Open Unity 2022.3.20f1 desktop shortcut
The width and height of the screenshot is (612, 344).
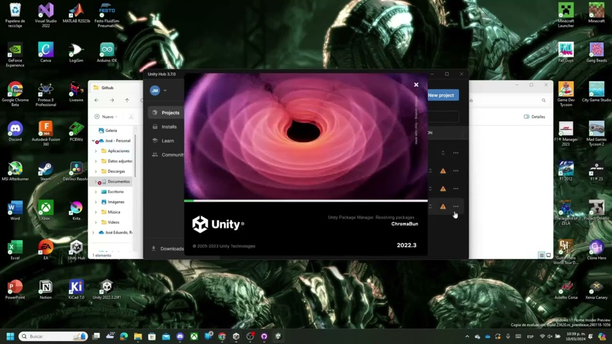[107, 290]
